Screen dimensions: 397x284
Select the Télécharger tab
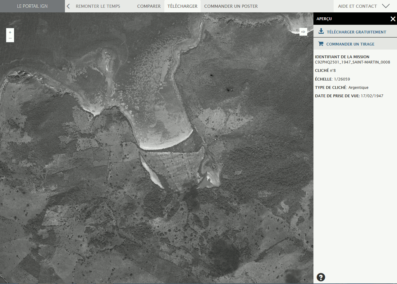point(182,6)
